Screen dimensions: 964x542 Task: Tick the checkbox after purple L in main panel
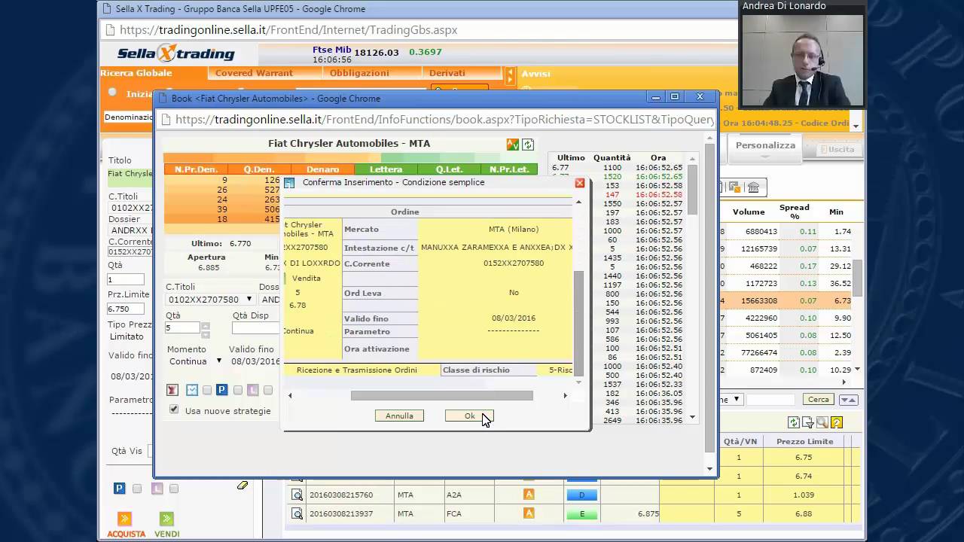[x=174, y=489]
